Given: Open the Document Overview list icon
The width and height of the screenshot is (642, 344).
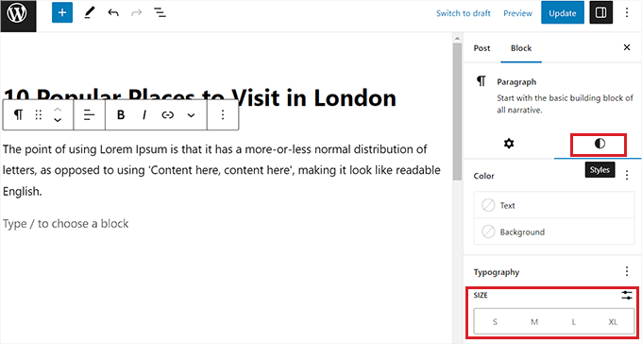Looking at the screenshot, I should tap(160, 12).
